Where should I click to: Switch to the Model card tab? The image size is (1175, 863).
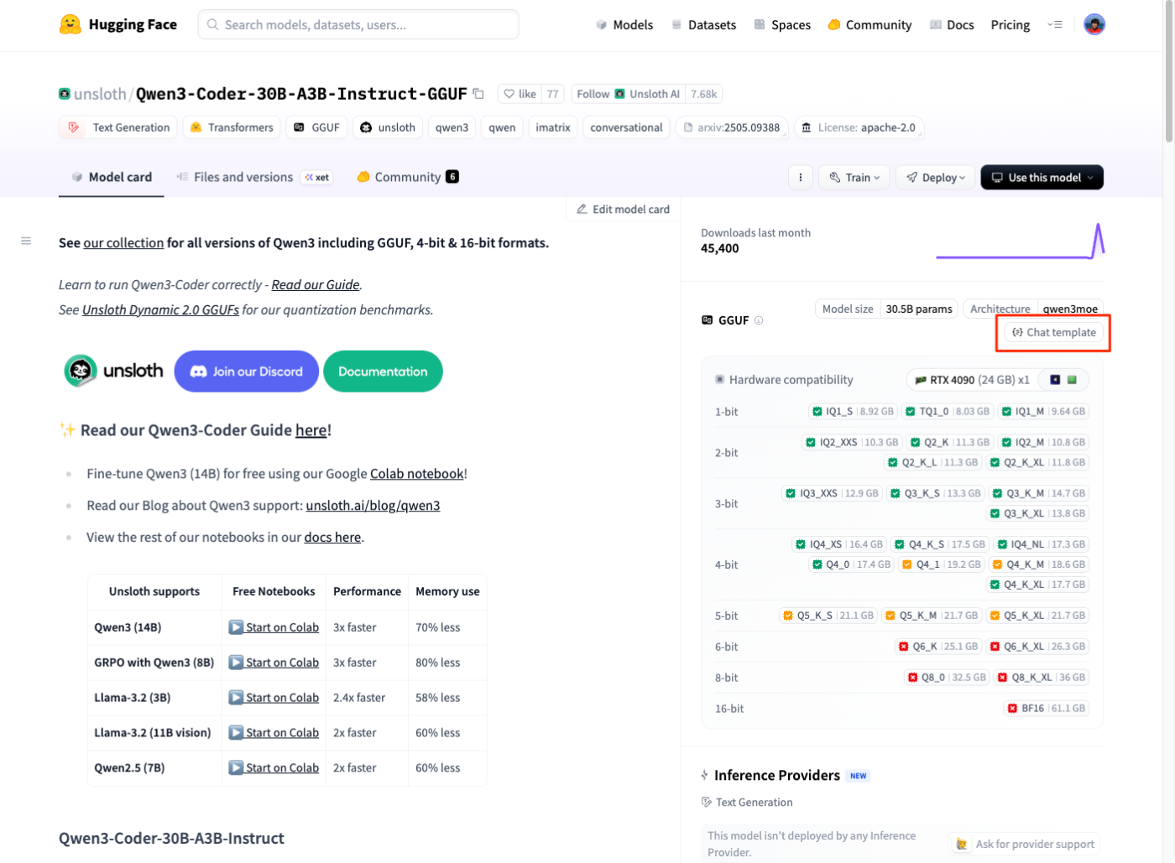click(112, 177)
